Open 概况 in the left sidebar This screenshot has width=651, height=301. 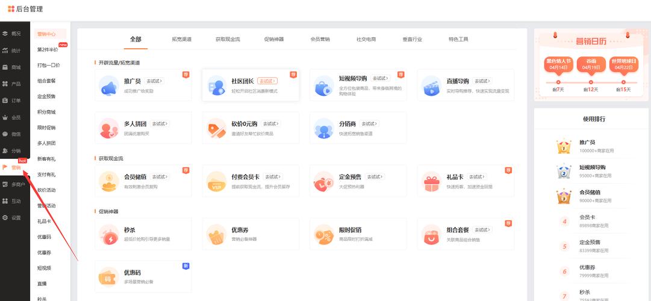pos(15,34)
